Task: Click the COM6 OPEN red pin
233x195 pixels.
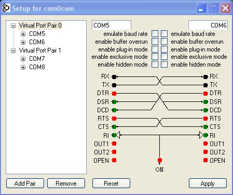Action: pos(205,160)
